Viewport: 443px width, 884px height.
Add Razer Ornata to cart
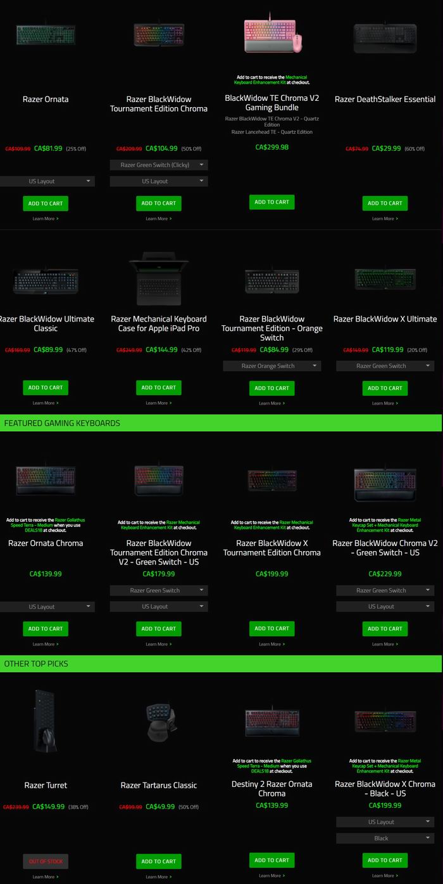[x=46, y=204]
